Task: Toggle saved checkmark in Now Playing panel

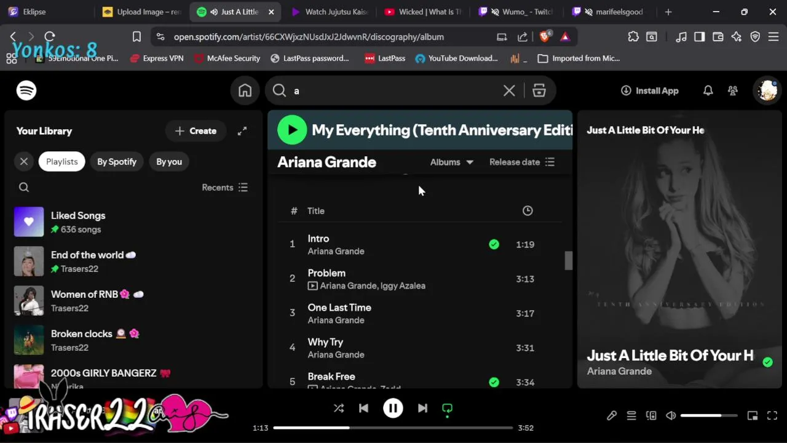Action: 767,362
